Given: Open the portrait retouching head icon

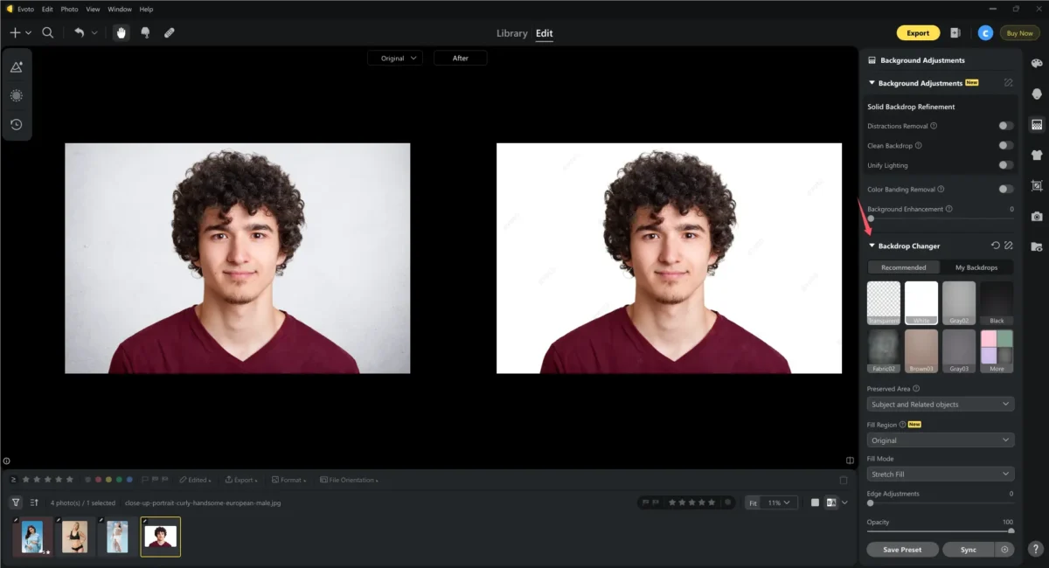Looking at the screenshot, I should (x=1037, y=94).
